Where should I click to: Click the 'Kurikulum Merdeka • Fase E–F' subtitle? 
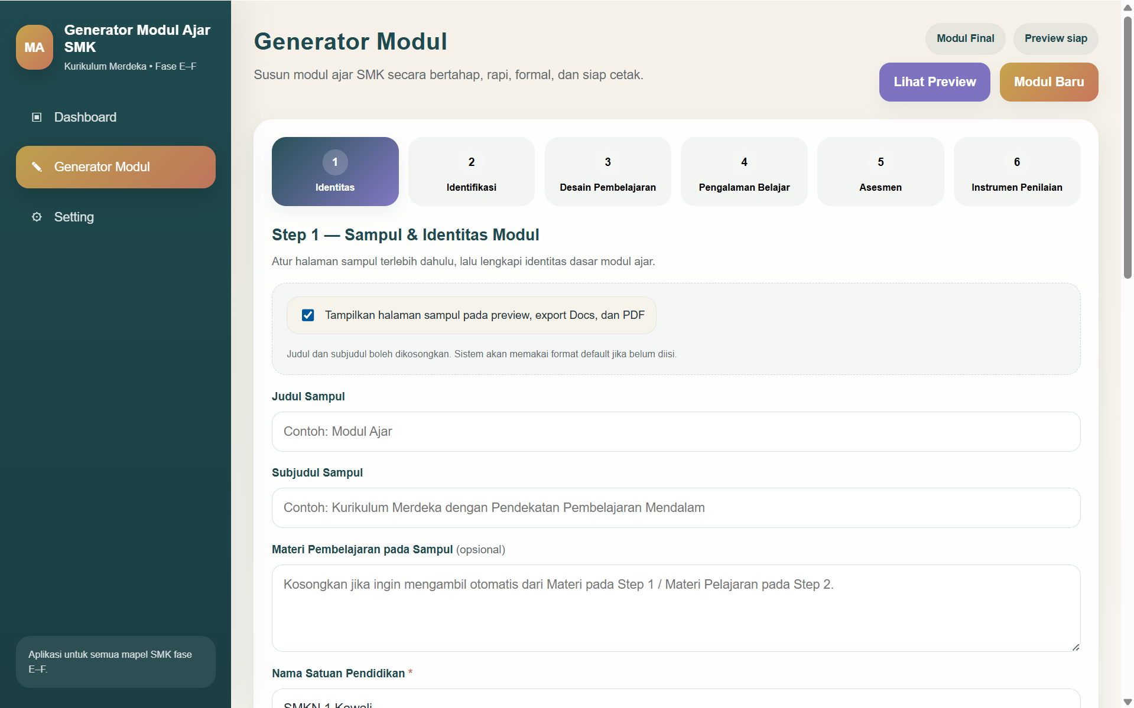tap(130, 67)
